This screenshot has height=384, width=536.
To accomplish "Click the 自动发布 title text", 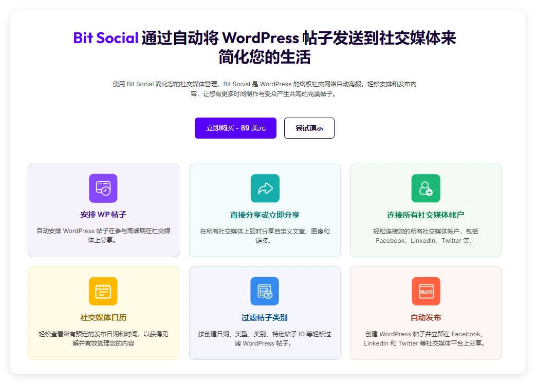I will (x=425, y=318).
